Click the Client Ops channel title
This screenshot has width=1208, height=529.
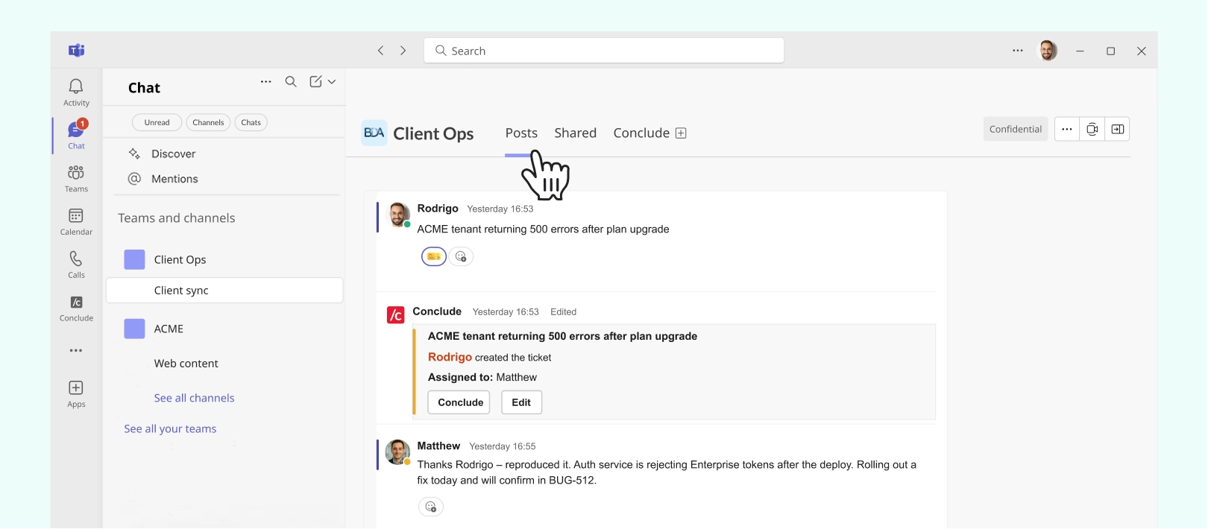click(x=433, y=133)
